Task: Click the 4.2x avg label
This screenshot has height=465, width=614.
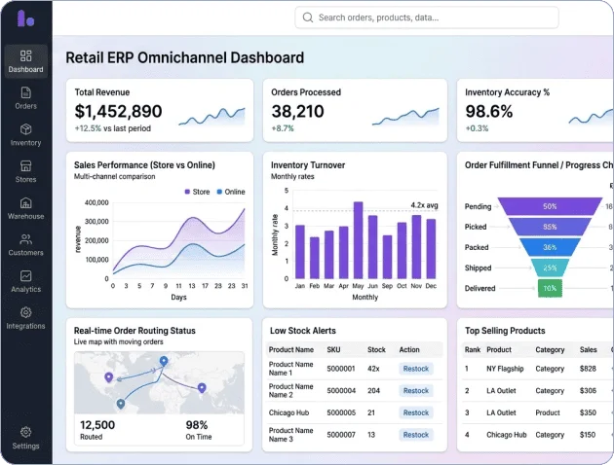Action: point(424,205)
